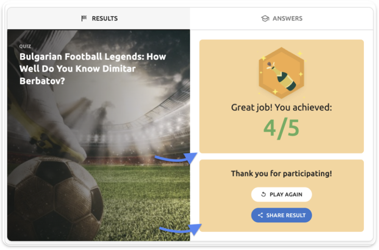Click the "Thank you for participating!" message
Viewport: 379px width, 250px height.
tap(281, 173)
